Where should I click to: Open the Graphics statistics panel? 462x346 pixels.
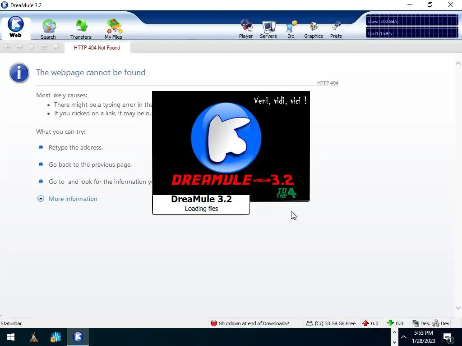coord(313,29)
